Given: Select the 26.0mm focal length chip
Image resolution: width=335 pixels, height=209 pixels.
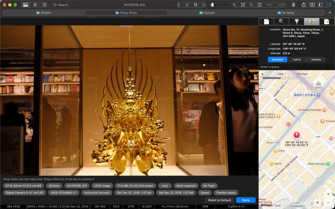Looking at the screenshot, I should 54,186.
